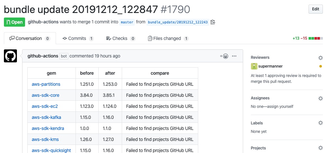This screenshot has height=153, width=332.
Task: Open github-actions author link in PR header
Action: coord(43,22)
